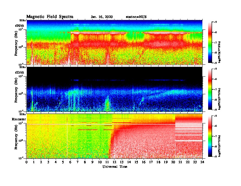Screen dimensions: 241x186
Task: Click hour '0' on Universal Time axis
Action: click(26, 162)
